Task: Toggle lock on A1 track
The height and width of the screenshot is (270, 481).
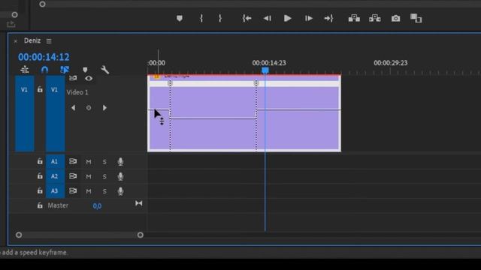Action: tap(40, 161)
